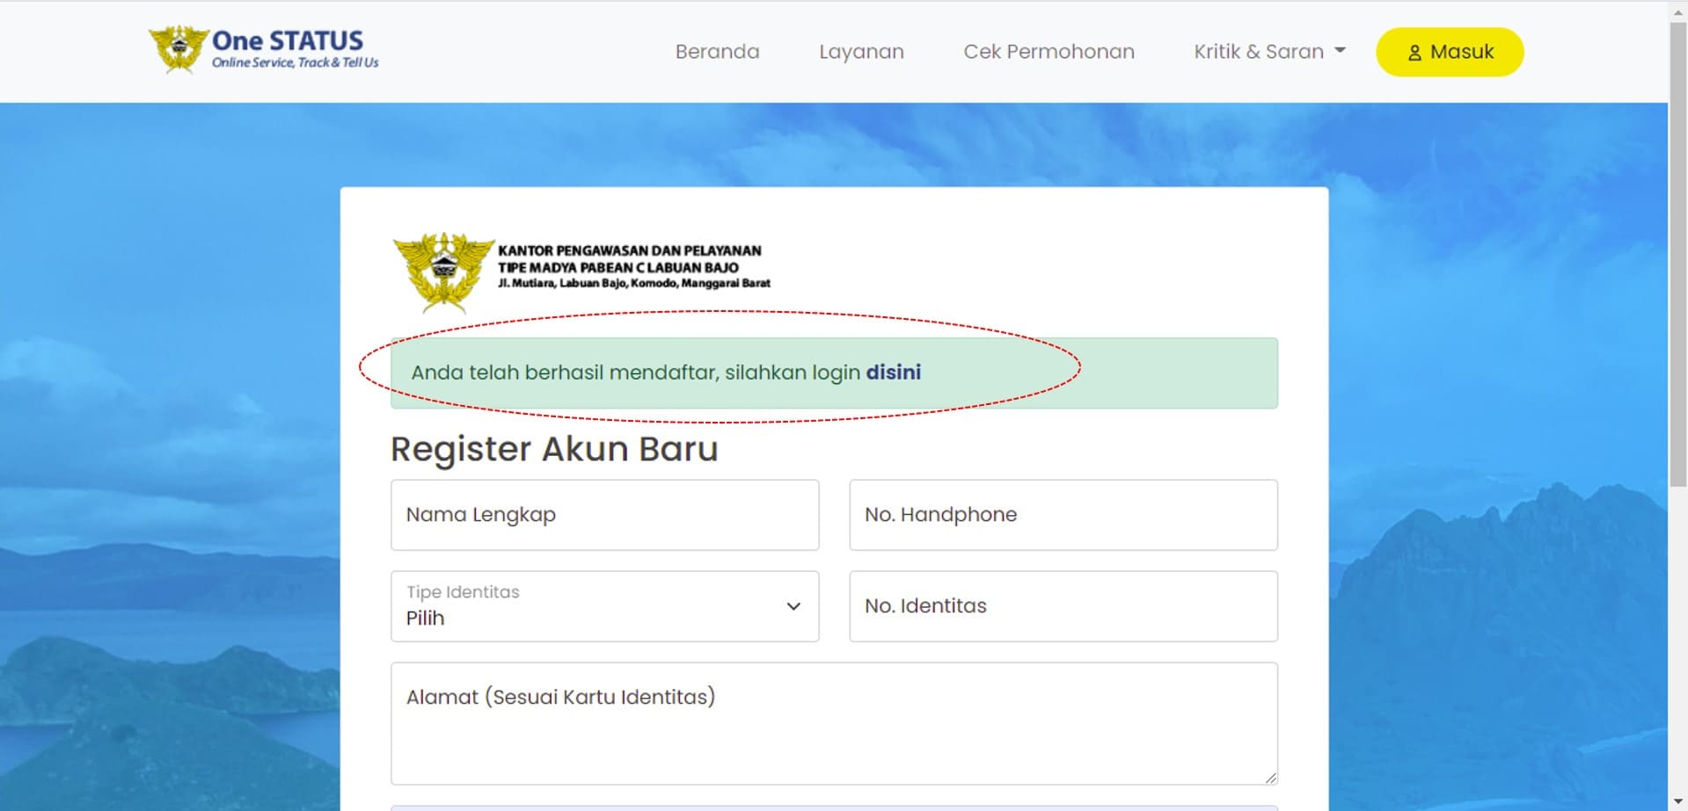Open the Beranda page

[x=717, y=52]
